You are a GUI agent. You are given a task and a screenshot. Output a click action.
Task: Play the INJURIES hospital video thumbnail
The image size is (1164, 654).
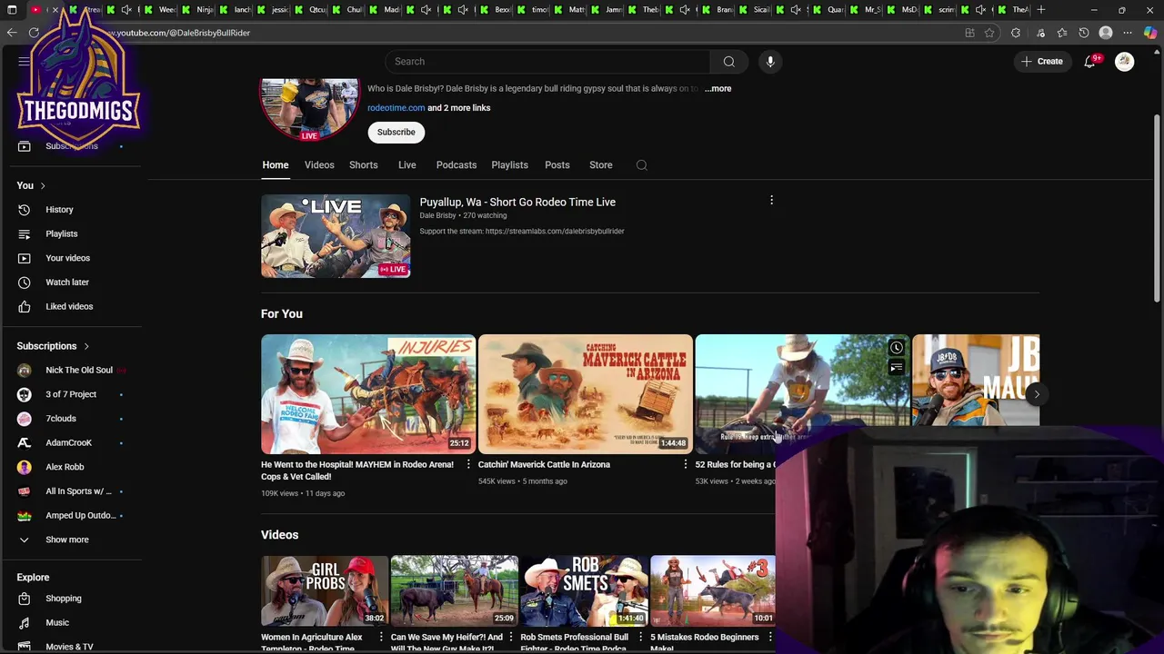pos(368,394)
